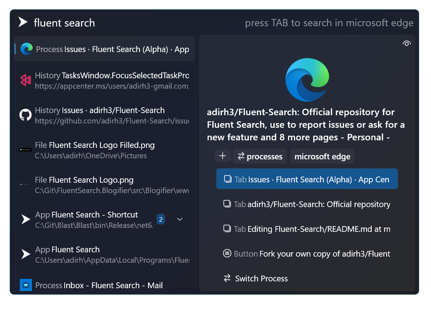Click the badge showing 2 on Shortcut row

(x=161, y=219)
